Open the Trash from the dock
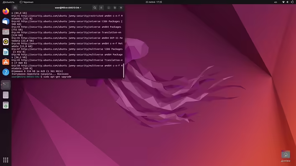The height and width of the screenshot is (166, 296). 6,106
